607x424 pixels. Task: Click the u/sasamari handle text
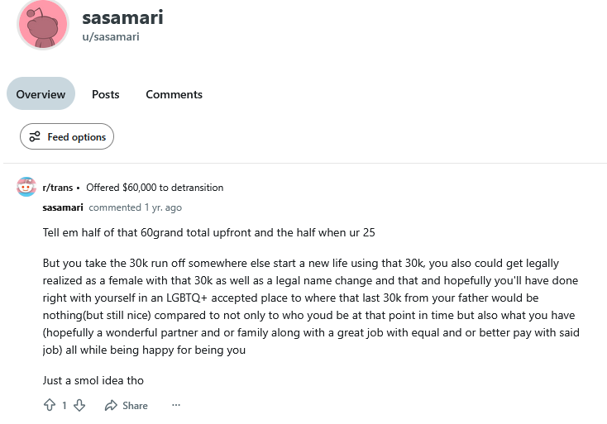(110, 36)
